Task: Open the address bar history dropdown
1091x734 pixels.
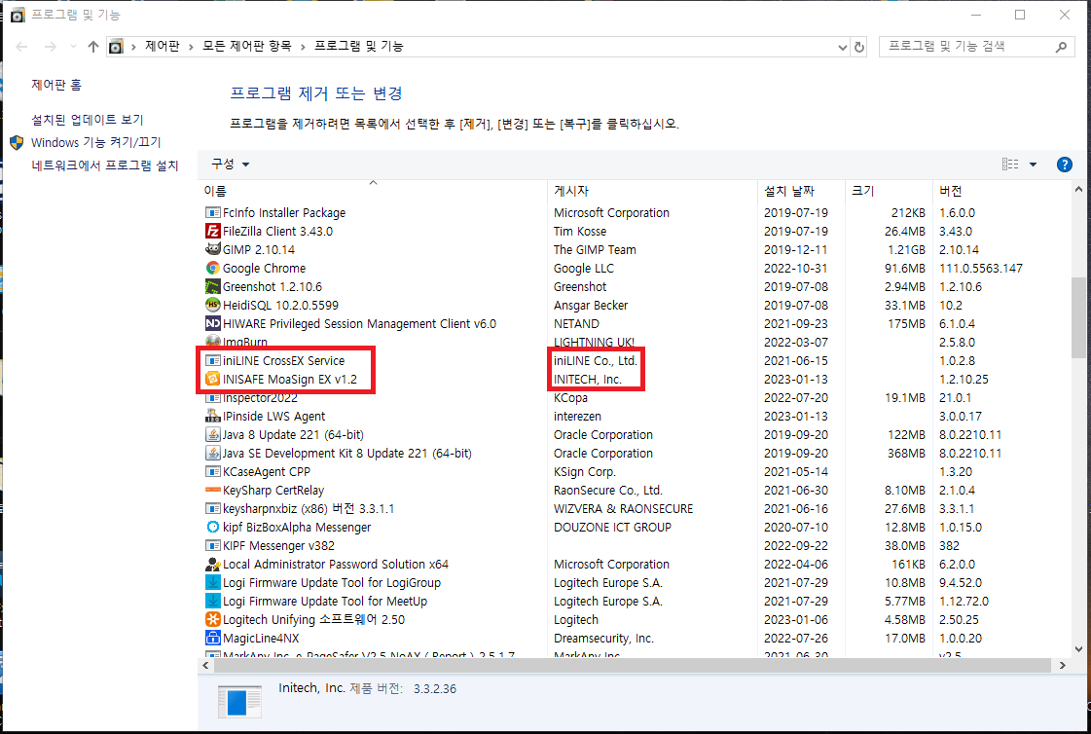Action: click(x=843, y=47)
